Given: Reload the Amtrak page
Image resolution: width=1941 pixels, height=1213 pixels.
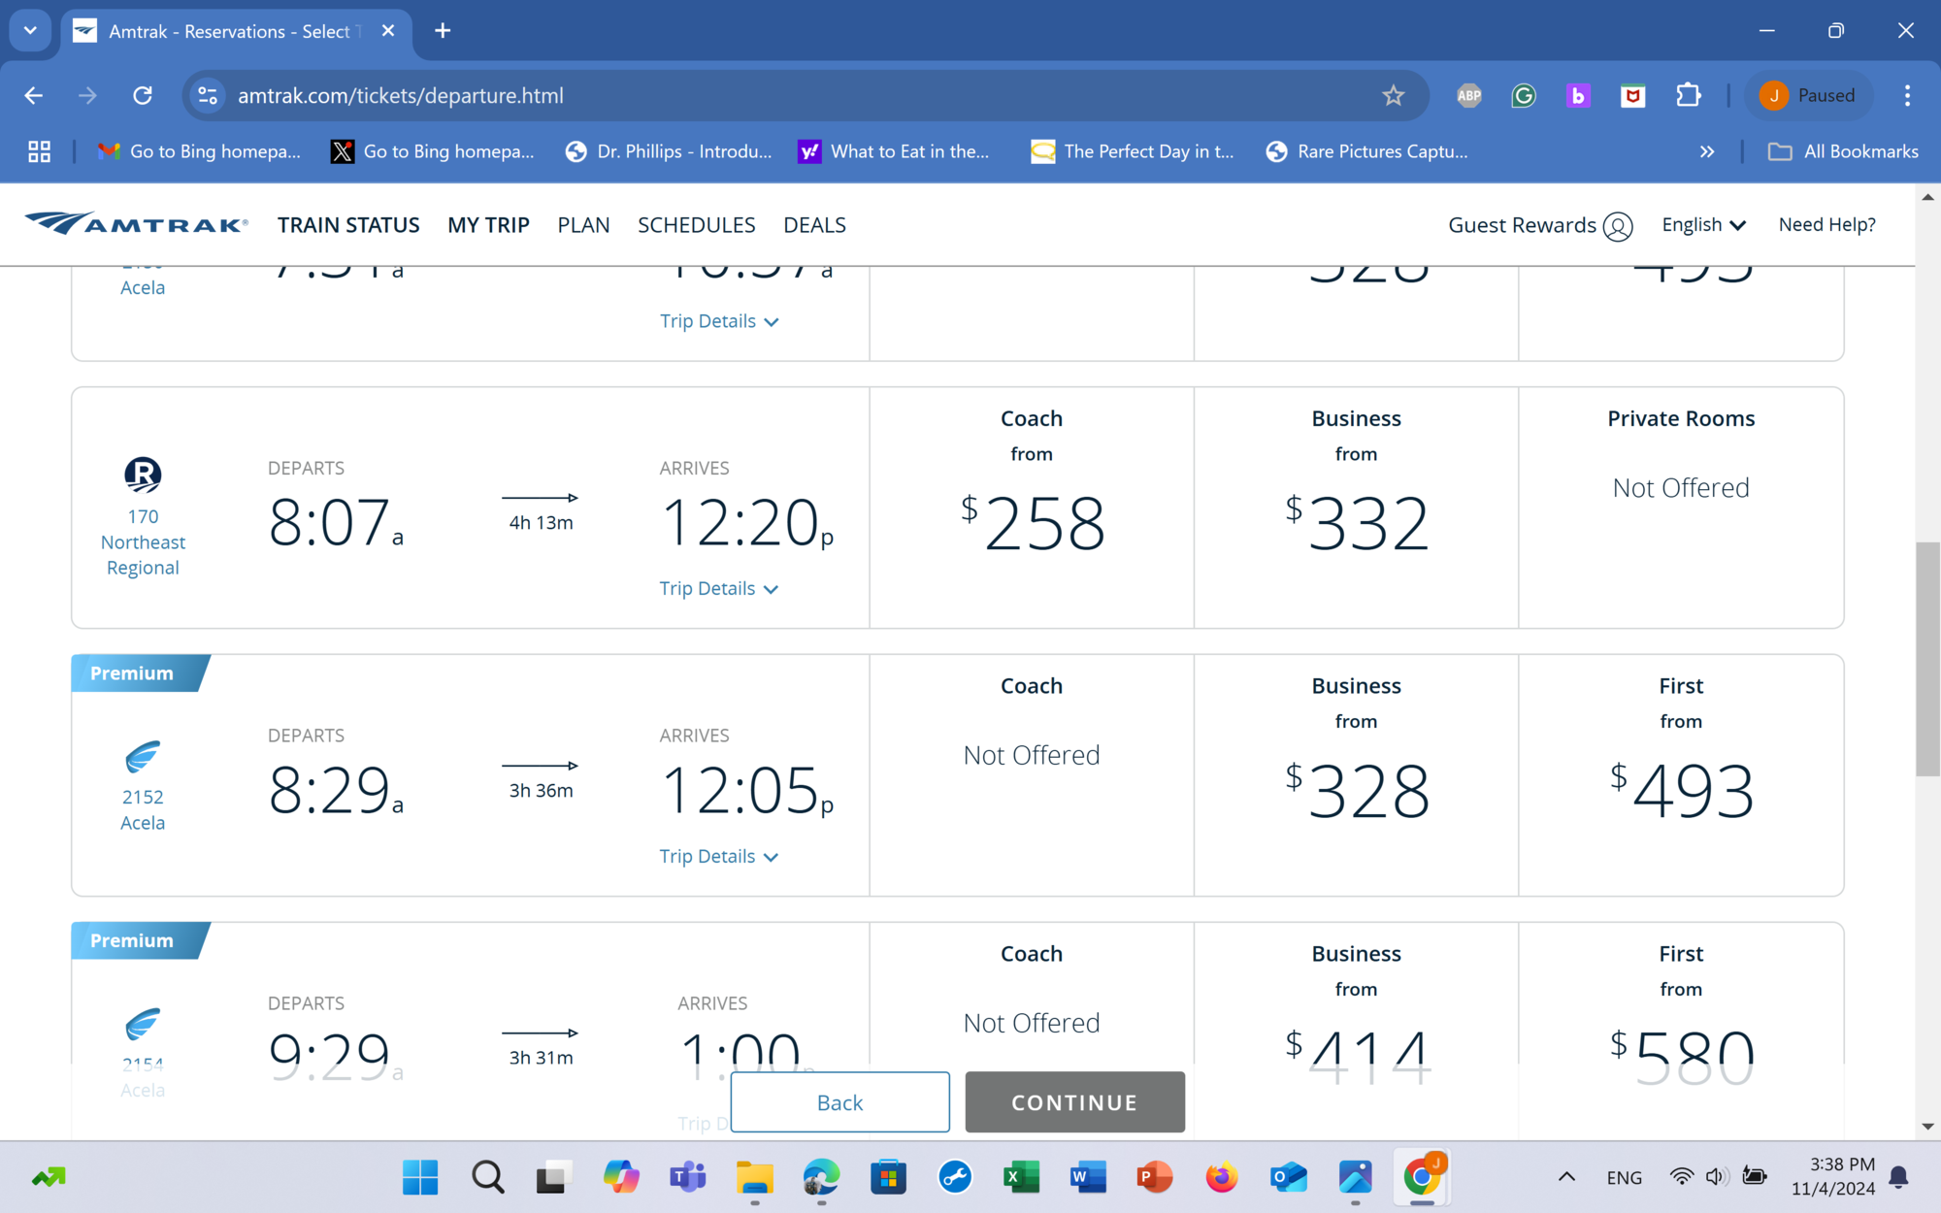Looking at the screenshot, I should tap(143, 95).
